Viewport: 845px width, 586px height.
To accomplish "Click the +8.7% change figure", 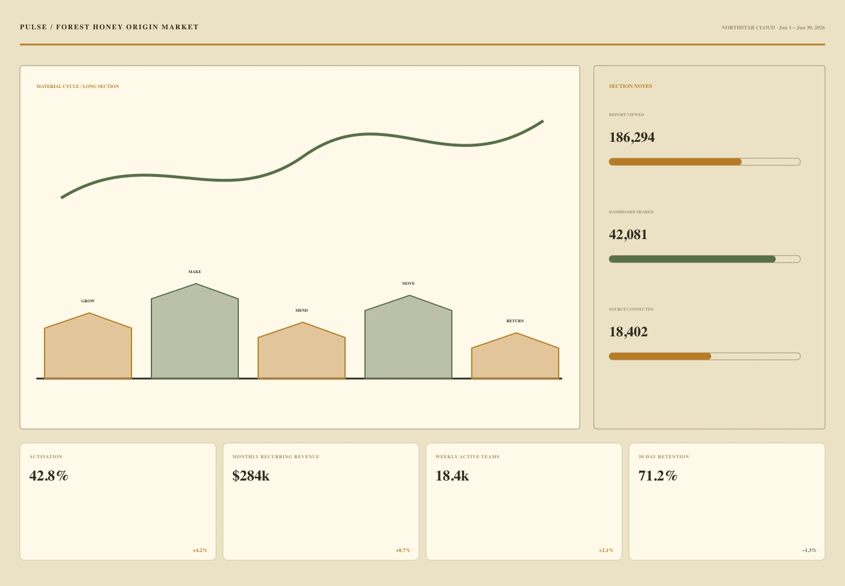I will point(403,550).
